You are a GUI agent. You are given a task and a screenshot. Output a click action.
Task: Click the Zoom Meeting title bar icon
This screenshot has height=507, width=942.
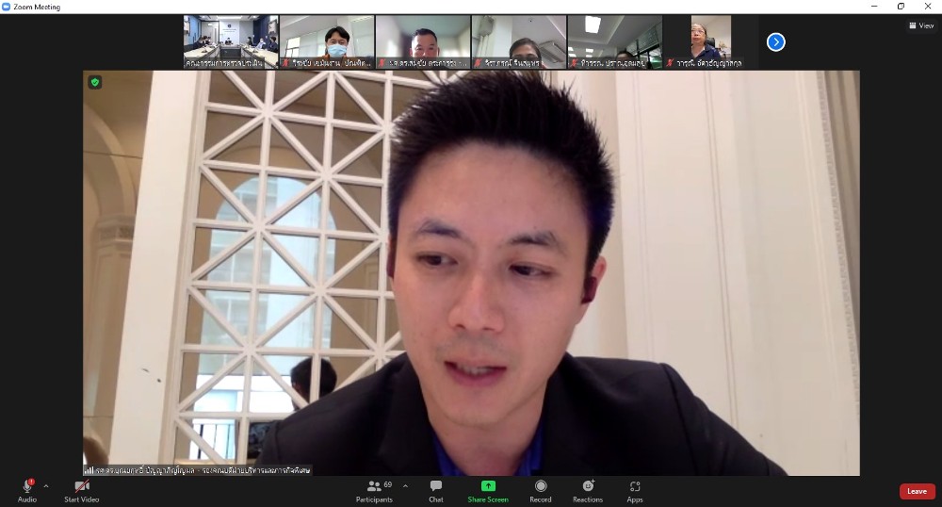point(7,7)
